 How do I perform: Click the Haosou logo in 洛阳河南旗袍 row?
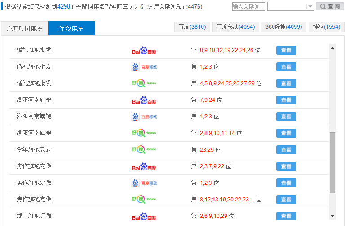(x=144, y=133)
